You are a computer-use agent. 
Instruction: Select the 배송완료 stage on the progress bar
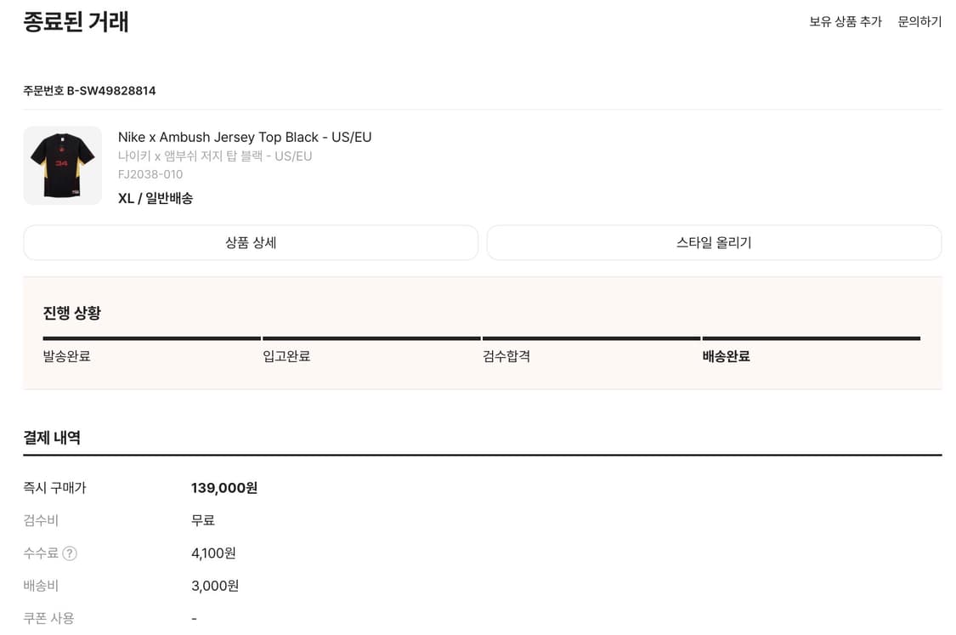pos(726,356)
